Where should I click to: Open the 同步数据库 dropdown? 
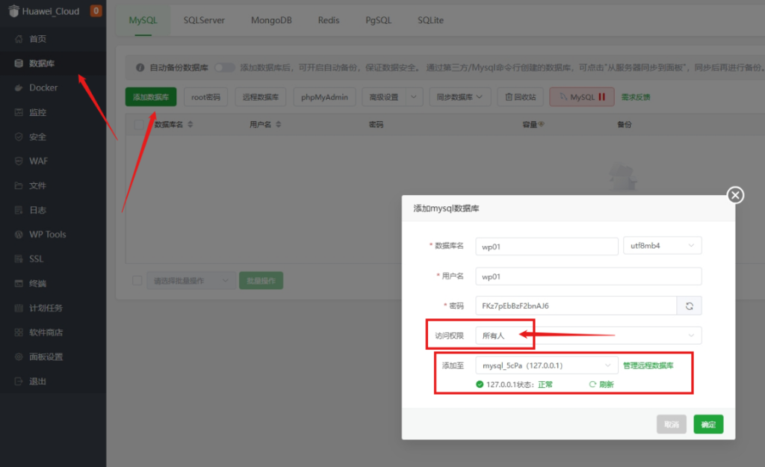coord(459,97)
